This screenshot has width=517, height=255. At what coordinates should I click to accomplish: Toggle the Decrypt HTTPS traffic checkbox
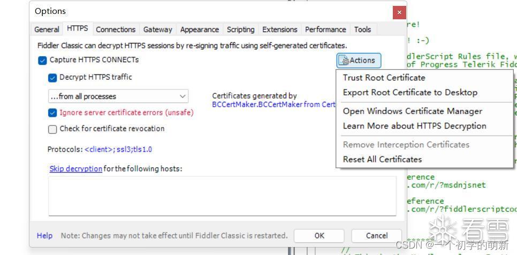point(52,78)
